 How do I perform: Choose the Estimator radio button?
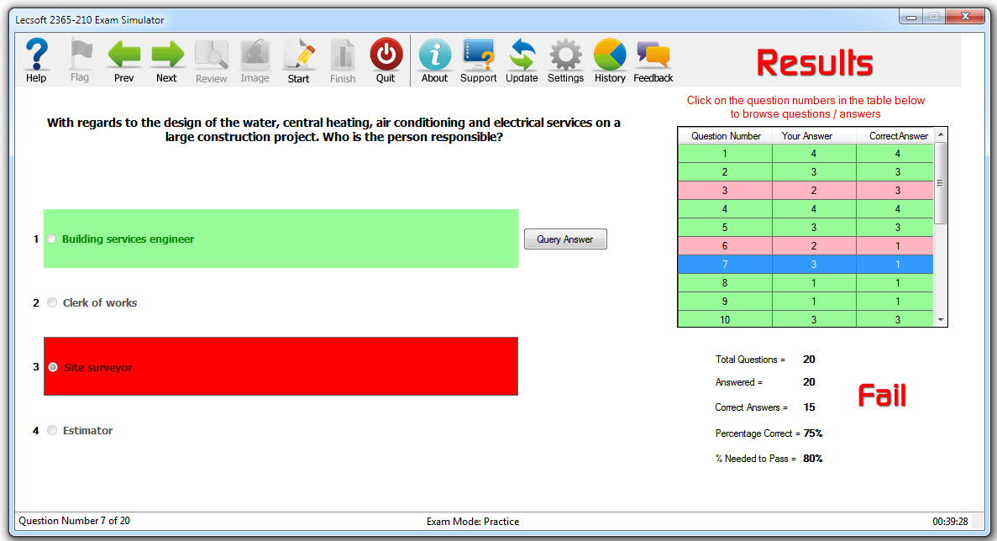click(x=52, y=430)
